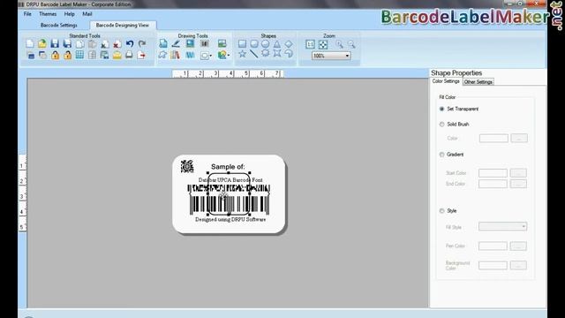The image size is (565, 318).
Task: Insert a barcode with the barcode icon
Action: 205,44
